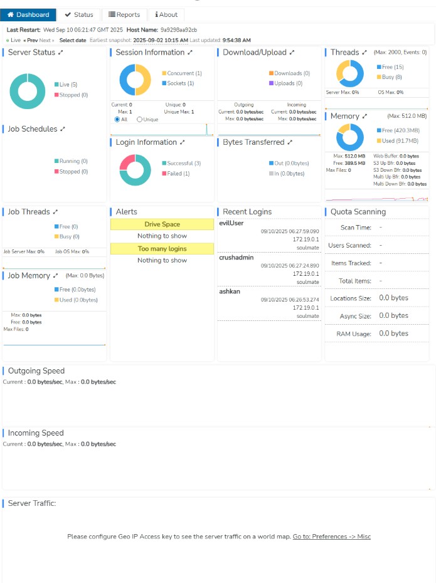Click the Concurrent legend color swatch
This screenshot has width=436, height=583.
coord(164,73)
